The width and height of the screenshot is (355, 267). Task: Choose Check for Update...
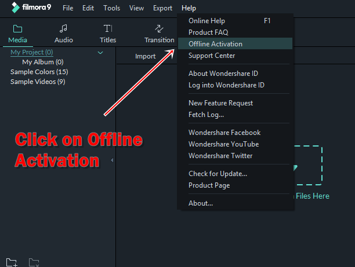(235, 174)
